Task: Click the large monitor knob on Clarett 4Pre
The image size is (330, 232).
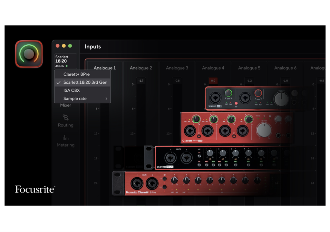Action: click(x=264, y=130)
